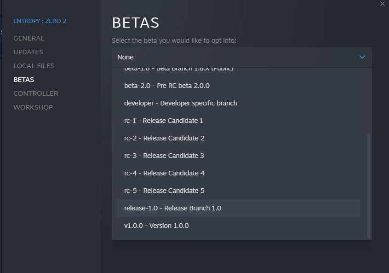Open the General settings section

click(29, 38)
